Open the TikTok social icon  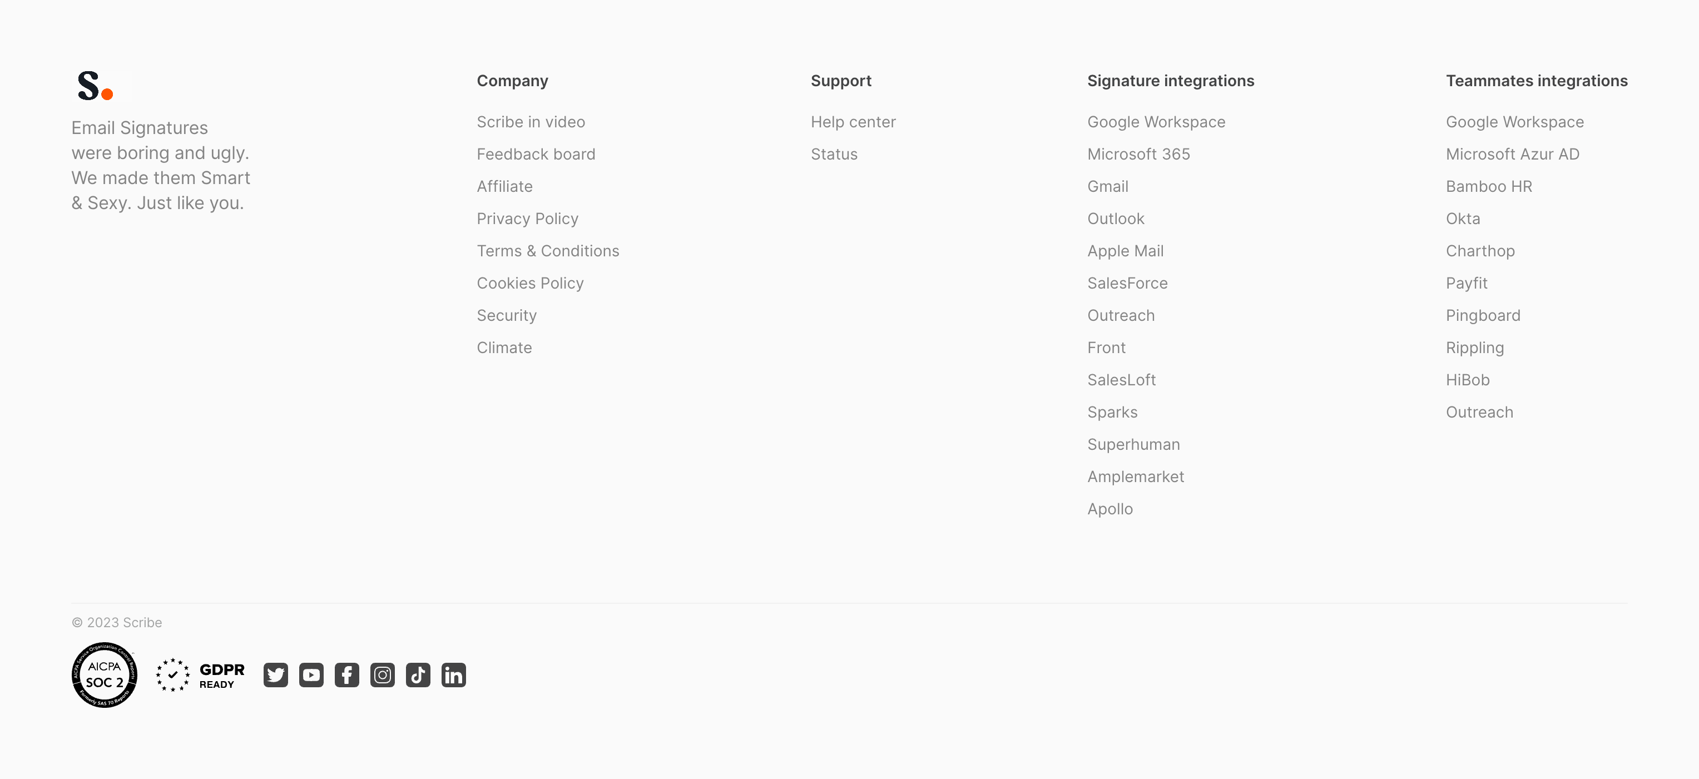(418, 675)
